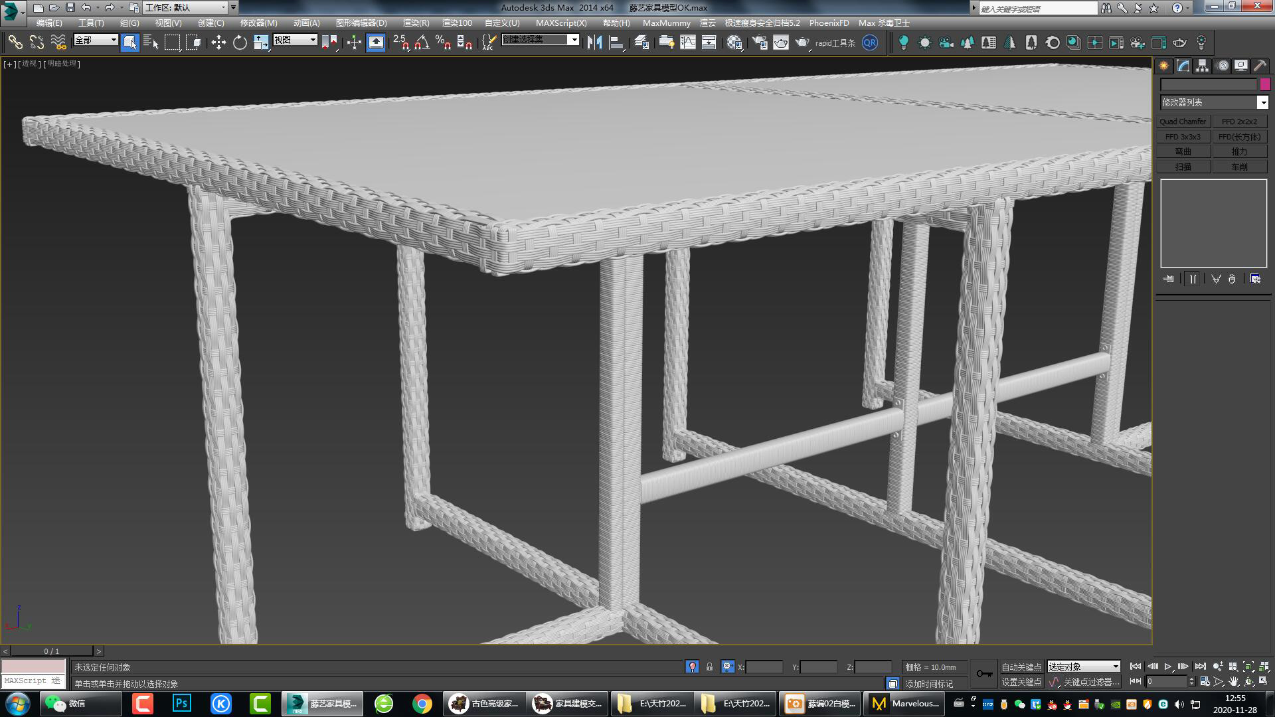Open the 全部 selection filter dropdown
Image resolution: width=1275 pixels, height=717 pixels.
112,40
